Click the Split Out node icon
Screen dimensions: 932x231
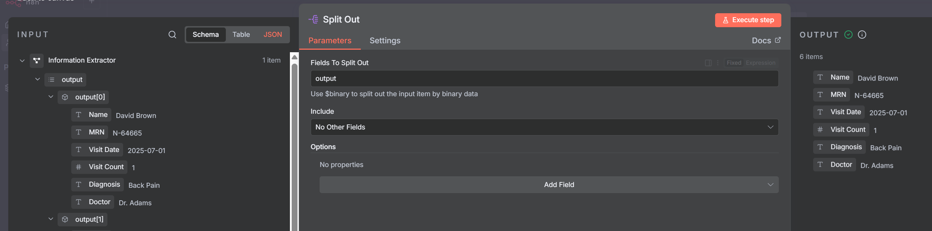click(313, 20)
